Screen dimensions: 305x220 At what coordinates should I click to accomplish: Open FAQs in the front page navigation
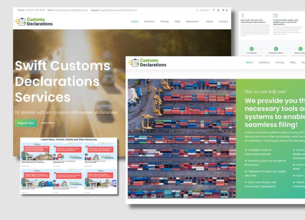(x=293, y=62)
